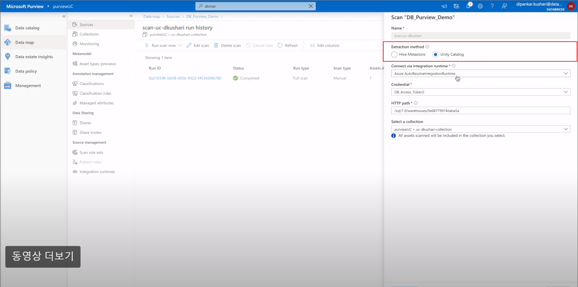Click Data map breadcrumb link
This screenshot has height=287, width=578.
tap(152, 16)
